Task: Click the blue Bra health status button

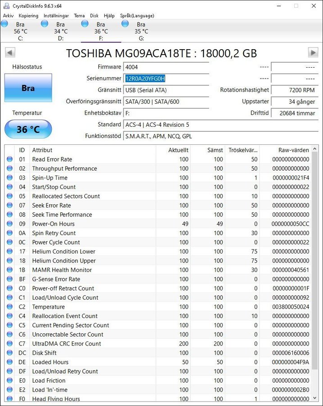Action: [x=28, y=88]
